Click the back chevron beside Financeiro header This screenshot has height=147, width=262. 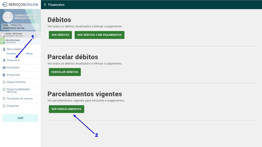tap(45, 5)
